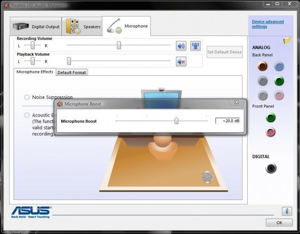Click the Playback Volume L/R balance slider

[x=32, y=61]
